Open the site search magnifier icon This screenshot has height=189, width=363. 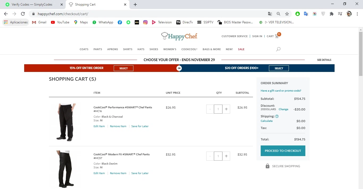[278, 49]
